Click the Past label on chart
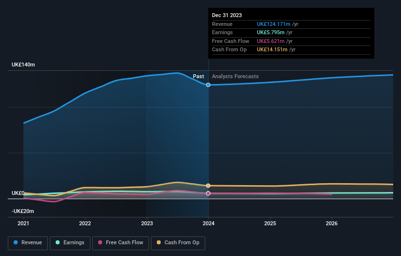This screenshot has width=401, height=256. coord(198,77)
